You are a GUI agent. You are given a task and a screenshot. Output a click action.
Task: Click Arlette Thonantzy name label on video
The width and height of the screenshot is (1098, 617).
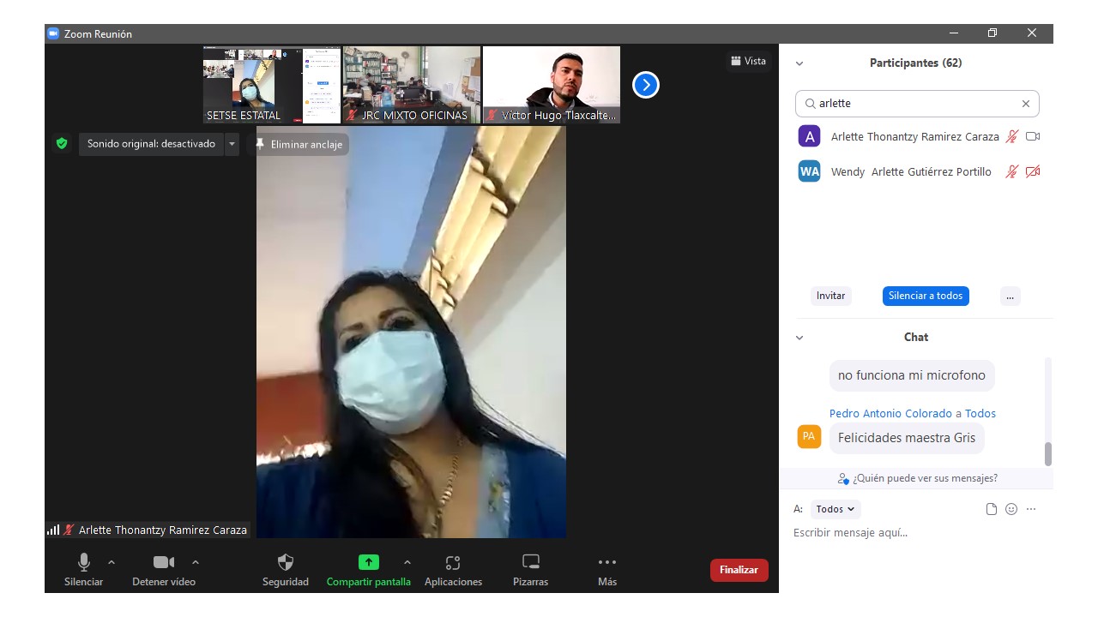point(163,530)
